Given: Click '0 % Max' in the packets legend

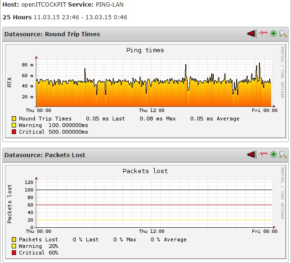Looking at the screenshot, I should 125,239.
